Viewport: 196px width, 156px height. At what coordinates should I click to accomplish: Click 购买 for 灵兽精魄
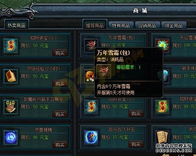(60, 145)
